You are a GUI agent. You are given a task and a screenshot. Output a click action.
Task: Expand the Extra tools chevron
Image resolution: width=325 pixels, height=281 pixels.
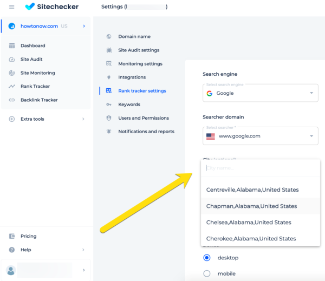click(x=83, y=119)
